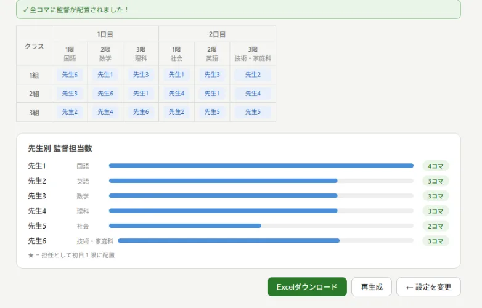This screenshot has height=308, width=482.
Task: Select 先生2 cell in 3組 row under 国語
Action: pos(70,112)
